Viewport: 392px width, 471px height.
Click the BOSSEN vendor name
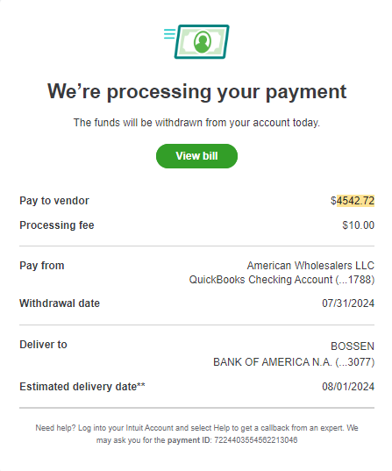pos(353,346)
